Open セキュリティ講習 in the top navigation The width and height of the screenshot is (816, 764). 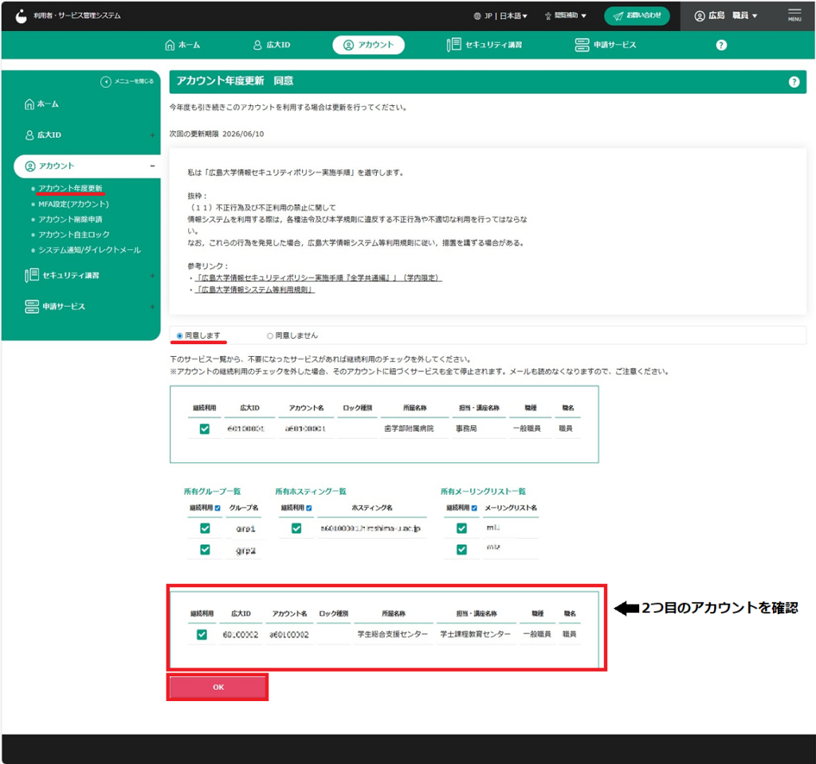[x=485, y=45]
